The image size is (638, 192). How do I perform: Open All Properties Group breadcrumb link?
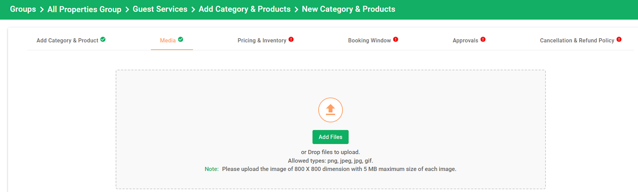tap(84, 9)
